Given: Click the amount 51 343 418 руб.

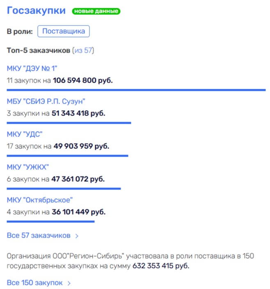Looking at the screenshot, I should 78,113.
